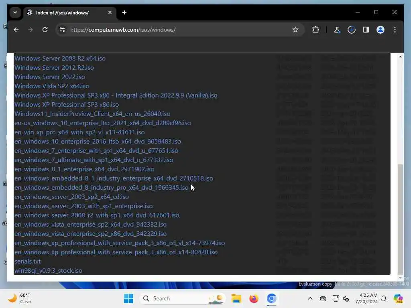Screen dimensions: 411x308
Task: Click embedded_8_1_industry_enterprise iso link
Action: pyautogui.click(x=114, y=178)
